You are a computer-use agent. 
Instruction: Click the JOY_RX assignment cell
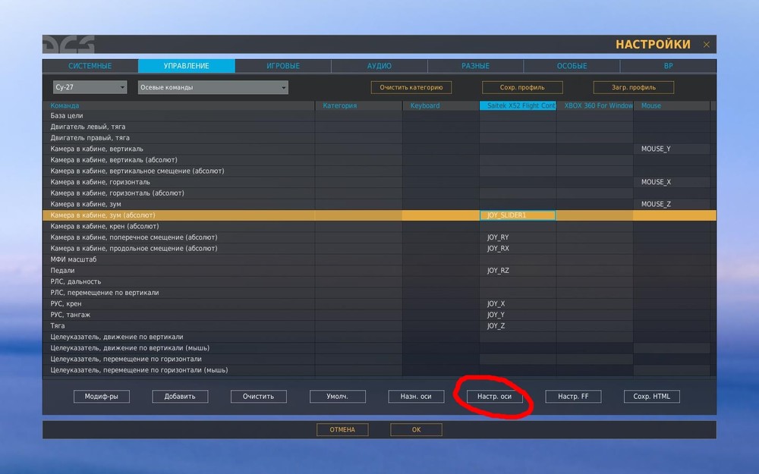[x=518, y=249]
